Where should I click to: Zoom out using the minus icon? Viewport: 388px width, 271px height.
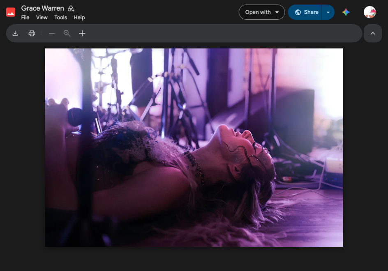tap(52, 33)
